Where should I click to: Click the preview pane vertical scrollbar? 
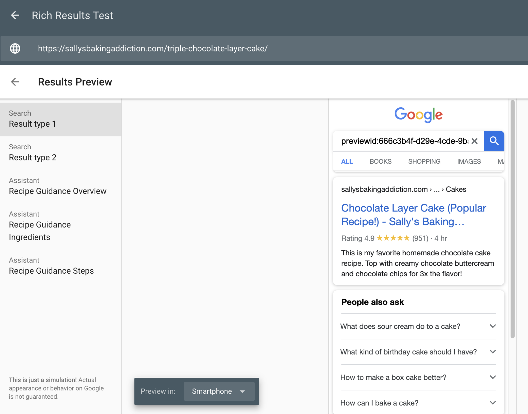click(512, 219)
